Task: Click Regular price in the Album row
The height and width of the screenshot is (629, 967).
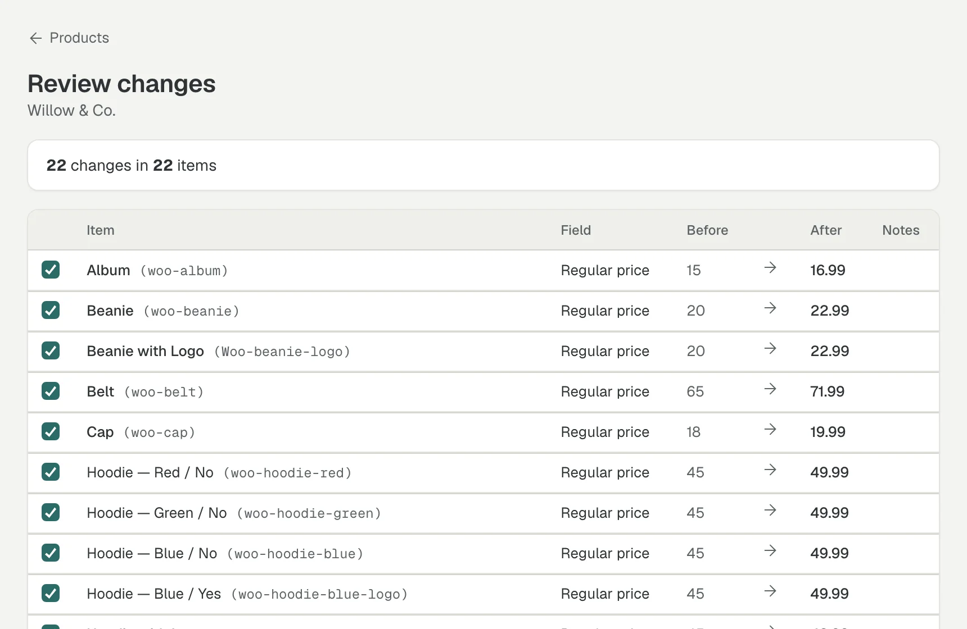Action: tap(605, 270)
